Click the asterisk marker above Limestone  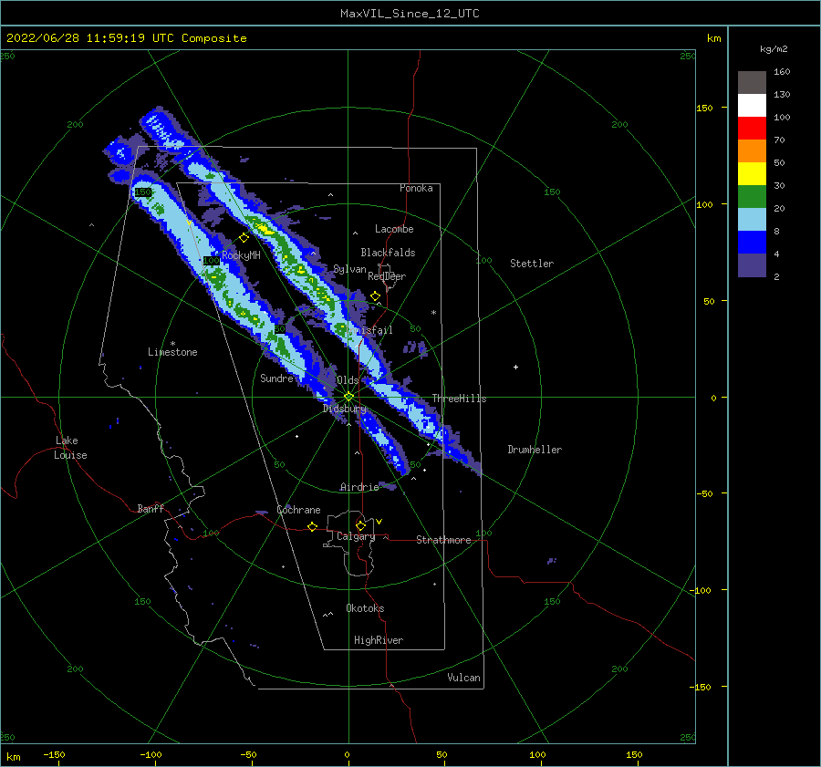[172, 344]
